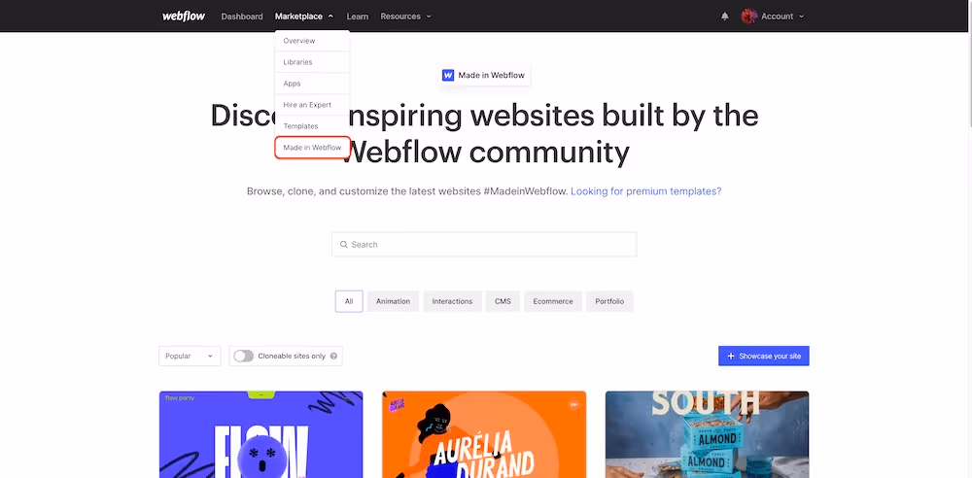Select Made in Webflow menu item

312,148
